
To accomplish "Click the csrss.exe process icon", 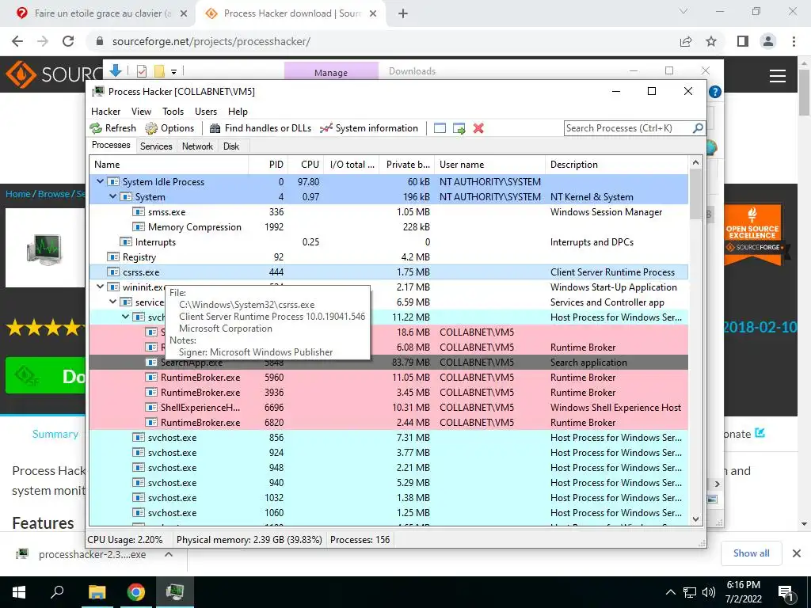I will 112,272.
